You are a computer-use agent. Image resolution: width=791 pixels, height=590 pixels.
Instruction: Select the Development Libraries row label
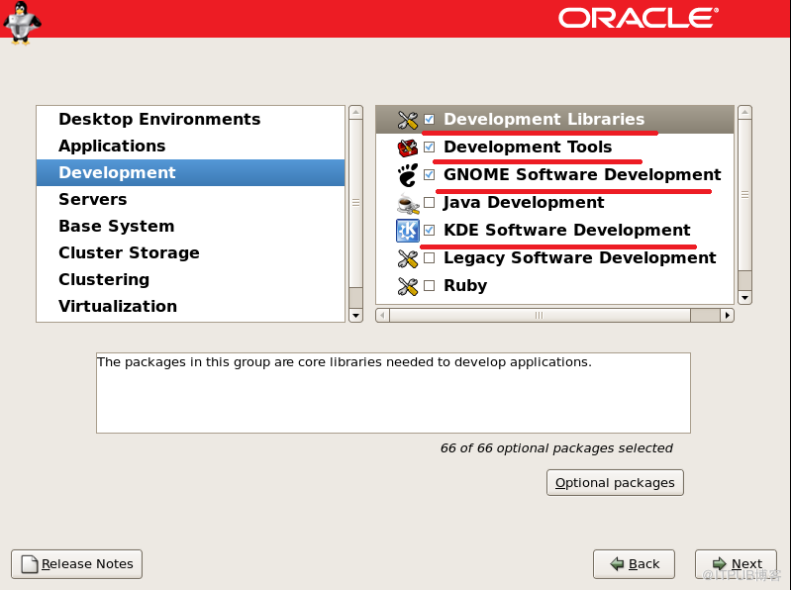click(x=544, y=120)
